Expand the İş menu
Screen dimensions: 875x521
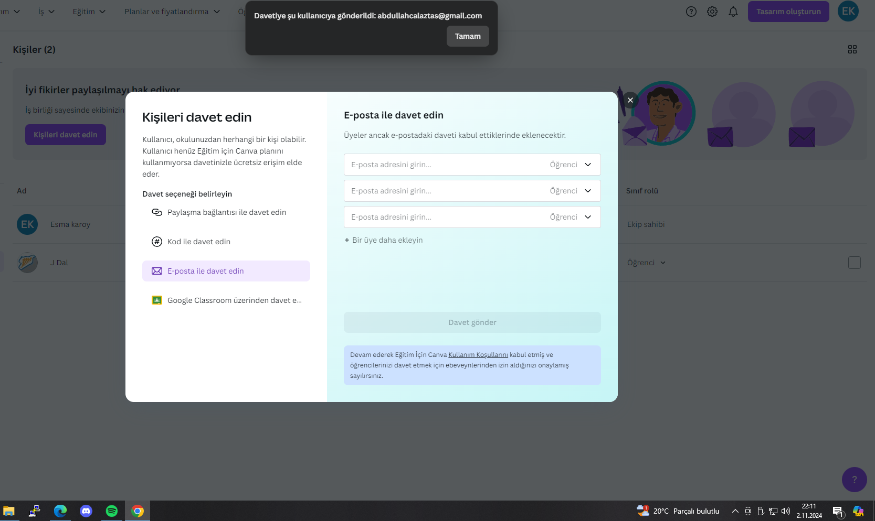pyautogui.click(x=46, y=12)
